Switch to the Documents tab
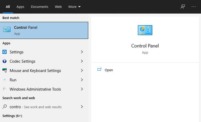The image size is (201, 122). [x=40, y=7]
